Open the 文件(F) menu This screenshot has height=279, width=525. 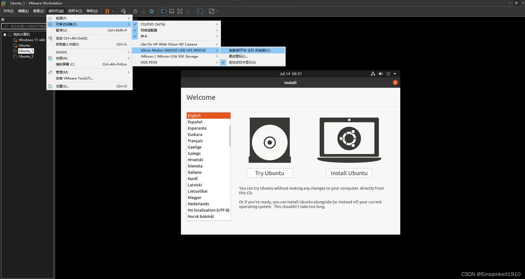(x=9, y=11)
